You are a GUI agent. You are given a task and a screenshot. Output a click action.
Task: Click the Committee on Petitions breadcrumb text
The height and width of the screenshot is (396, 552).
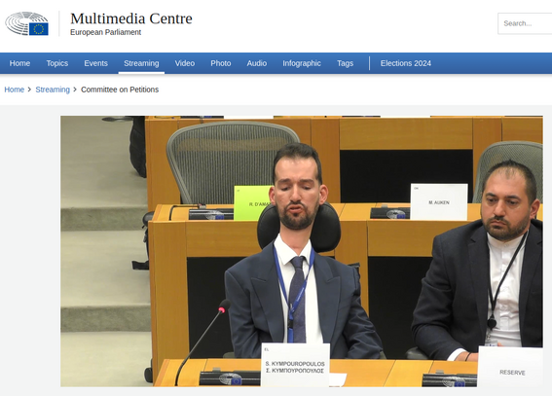(120, 90)
